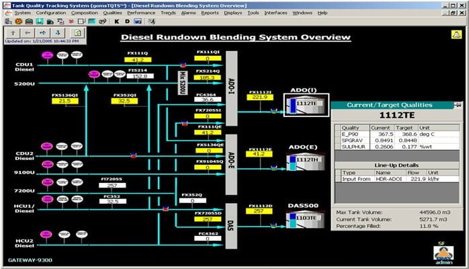Click FX5136QI value 21.5
The height and width of the screenshot is (269, 469).
click(x=65, y=101)
